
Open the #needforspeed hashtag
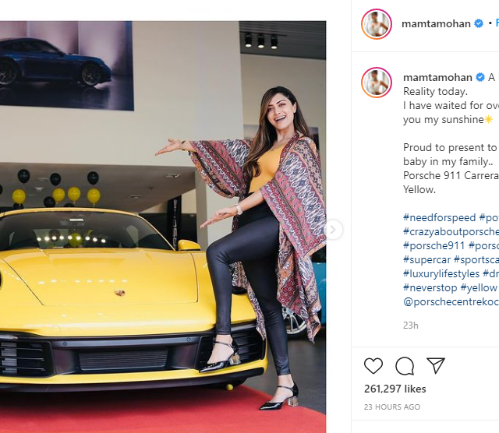(439, 217)
